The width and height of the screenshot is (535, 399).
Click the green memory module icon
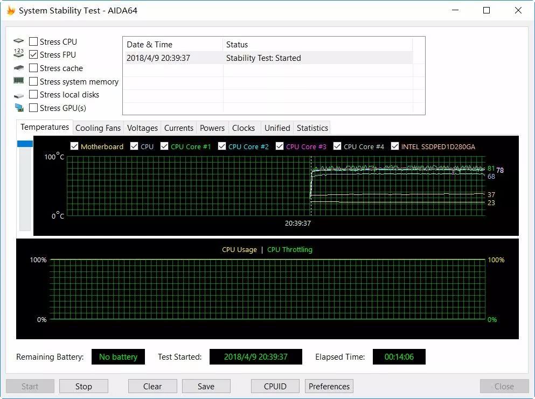tap(19, 81)
